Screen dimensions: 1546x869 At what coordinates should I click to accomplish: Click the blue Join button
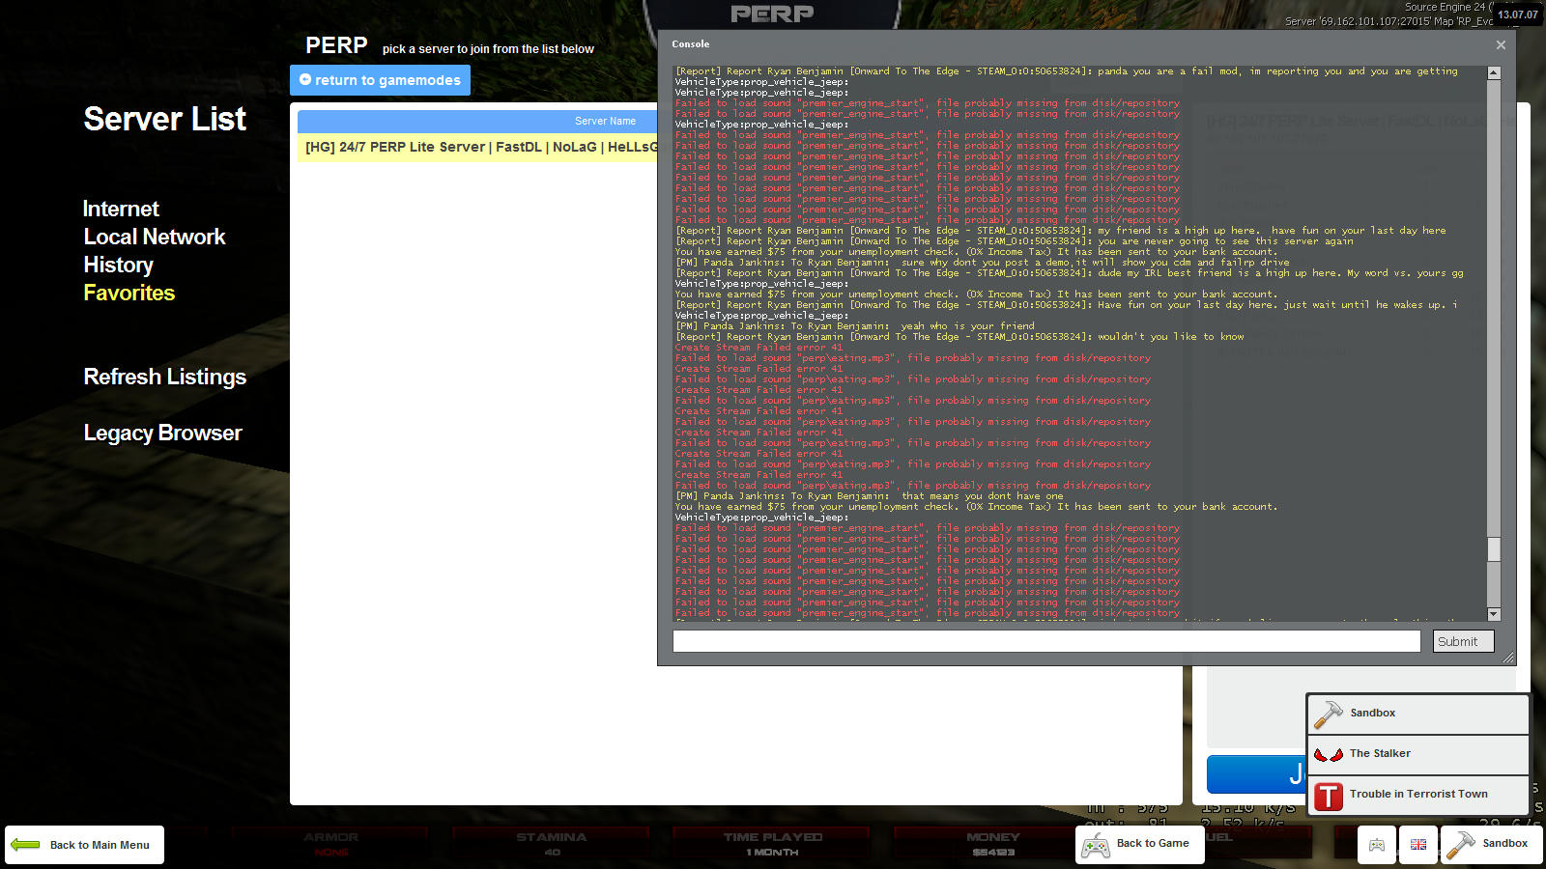1256,774
